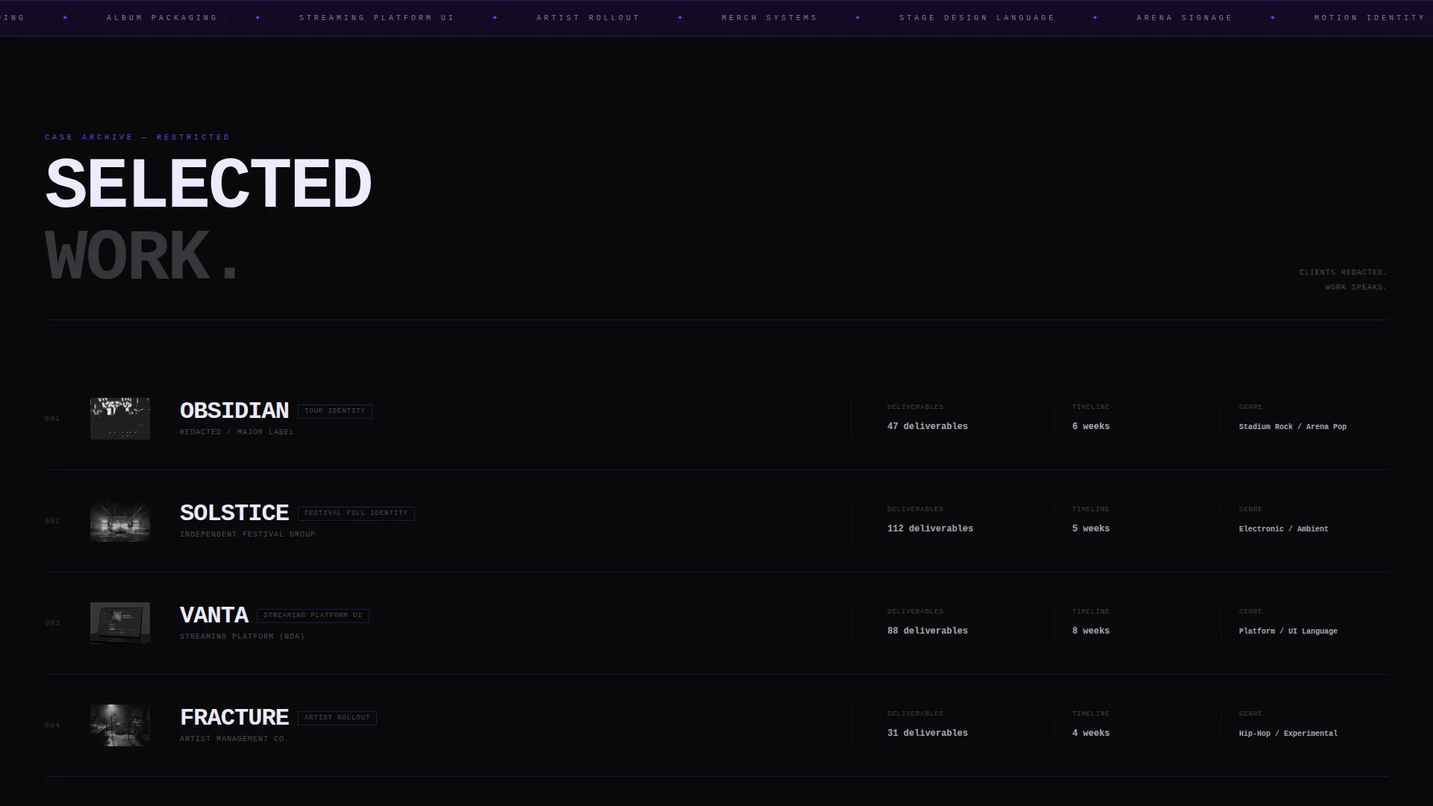Image resolution: width=1433 pixels, height=806 pixels.
Task: Click the 002 row number
Action: (x=52, y=521)
